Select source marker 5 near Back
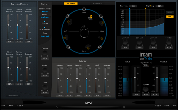Image resolution: width=178 pixels, height=110 pixels. coord(88,48)
